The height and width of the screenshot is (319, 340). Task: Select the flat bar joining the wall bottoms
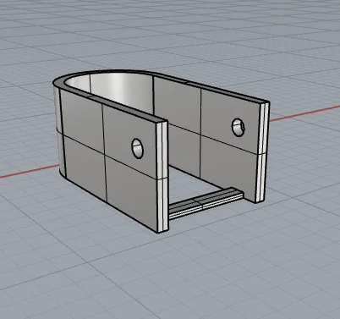pyautogui.click(x=206, y=203)
